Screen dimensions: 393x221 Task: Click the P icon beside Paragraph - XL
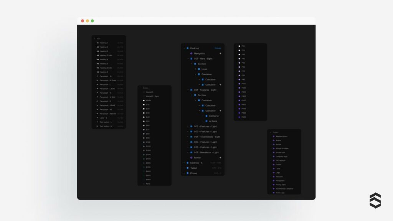[x=97, y=76]
